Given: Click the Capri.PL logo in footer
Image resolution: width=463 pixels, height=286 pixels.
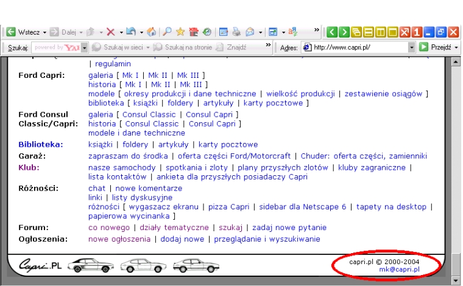Looking at the screenshot, I should [40, 265].
